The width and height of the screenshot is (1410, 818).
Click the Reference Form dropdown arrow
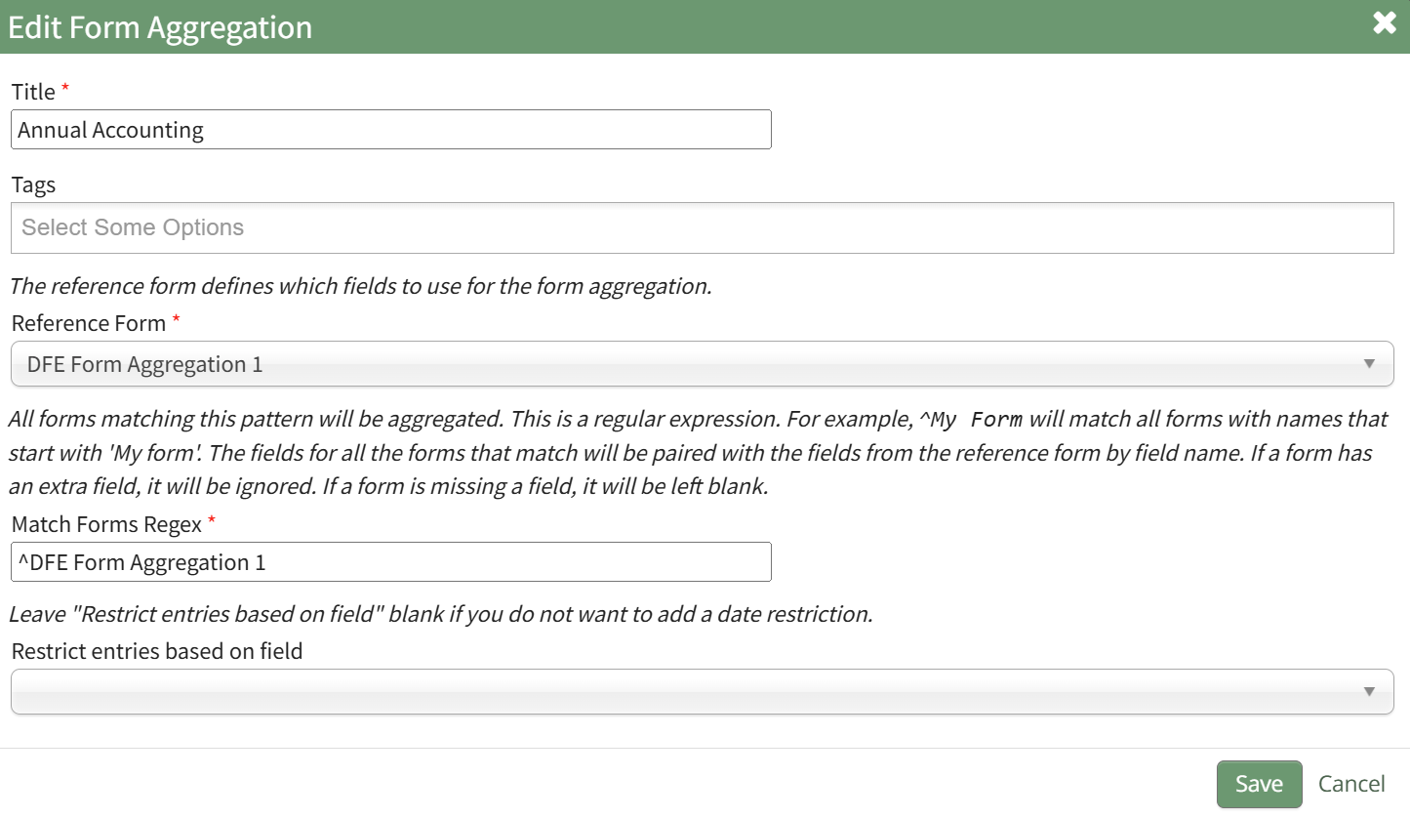pos(1369,364)
